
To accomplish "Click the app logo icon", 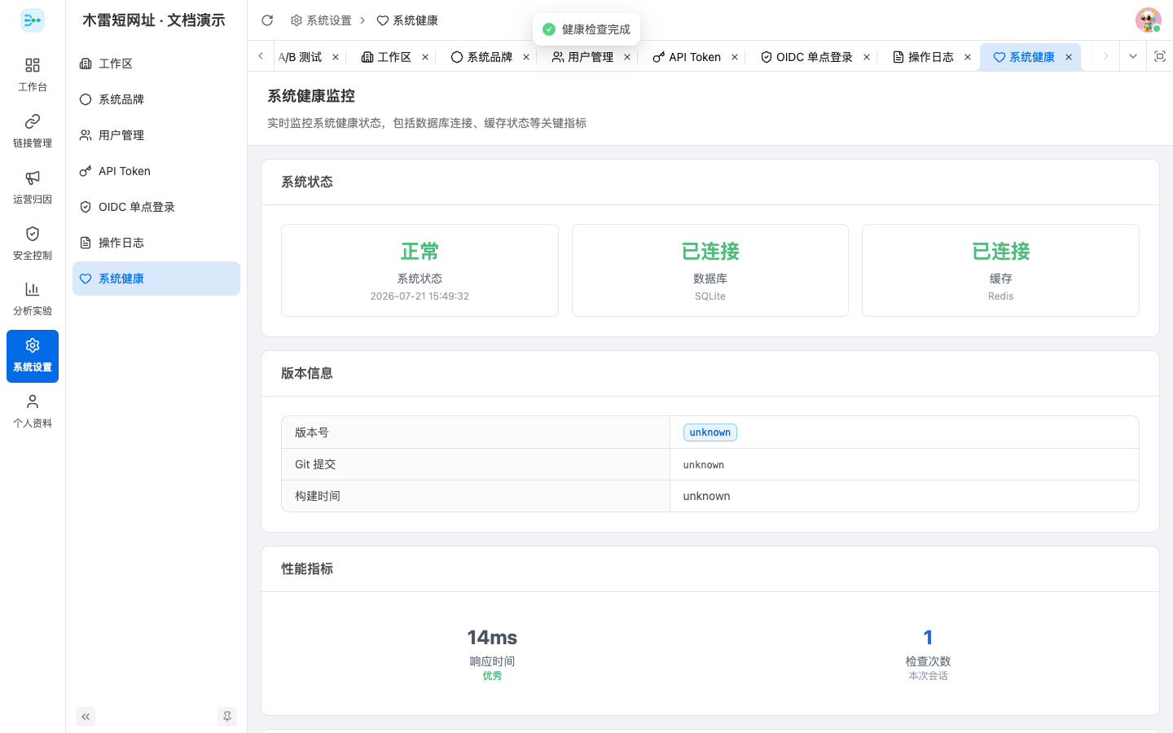I will (33, 20).
